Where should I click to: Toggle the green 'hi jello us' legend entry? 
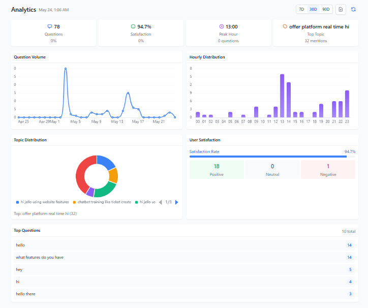coord(145,202)
